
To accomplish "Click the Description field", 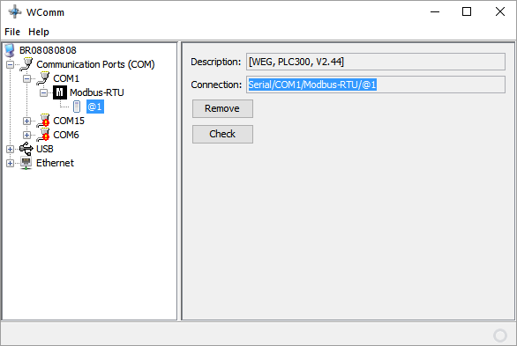I will click(x=376, y=62).
